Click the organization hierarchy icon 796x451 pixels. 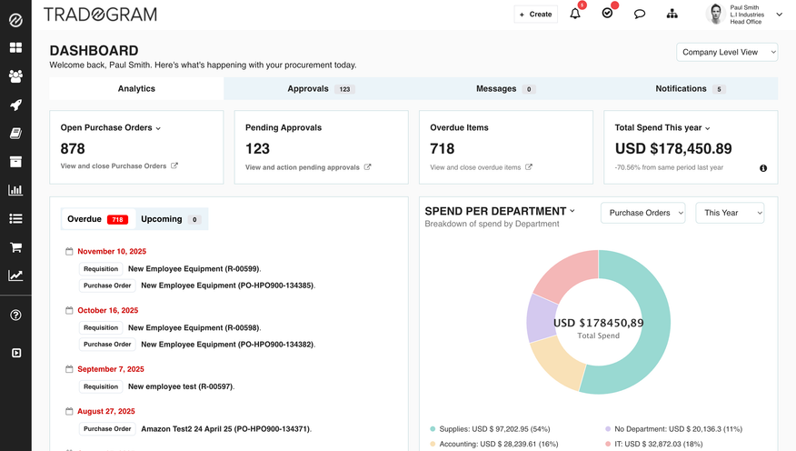[x=672, y=14]
